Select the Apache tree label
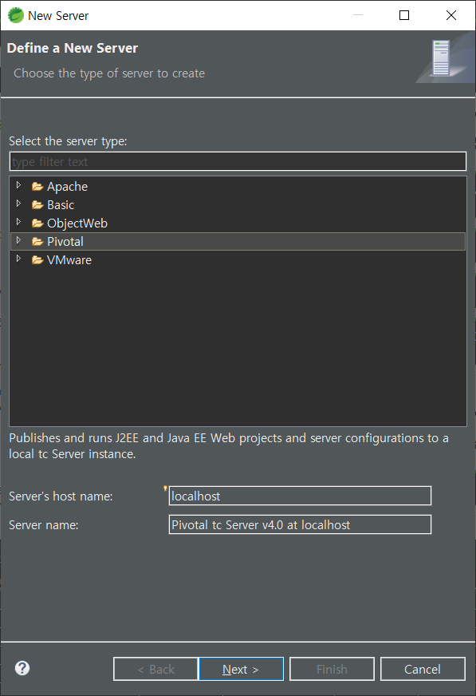The width and height of the screenshot is (476, 696). (x=67, y=187)
